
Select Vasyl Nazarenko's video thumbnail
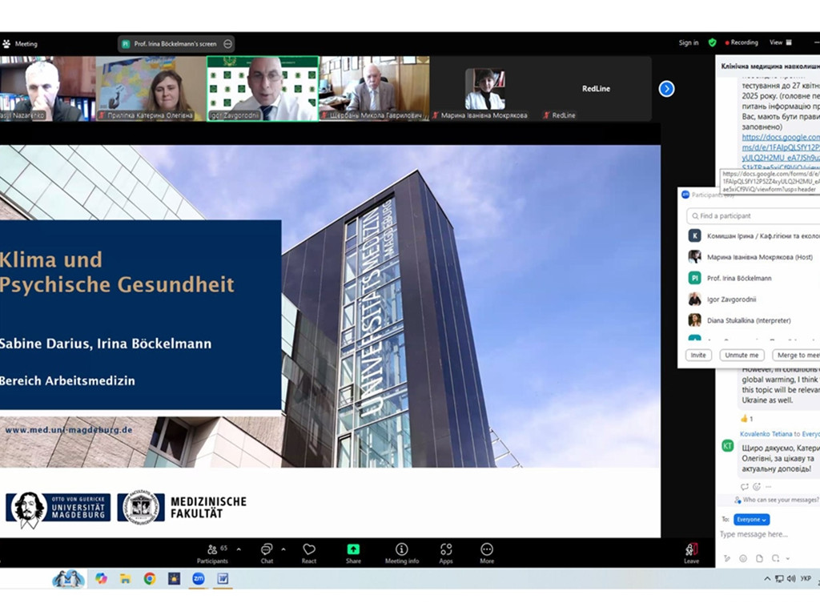[47, 89]
